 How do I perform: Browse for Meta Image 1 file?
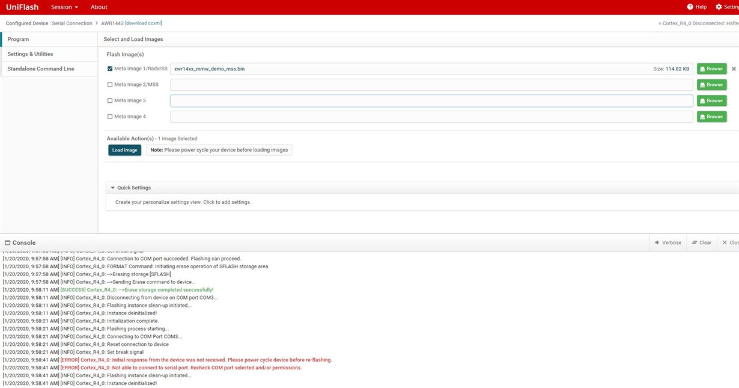711,69
